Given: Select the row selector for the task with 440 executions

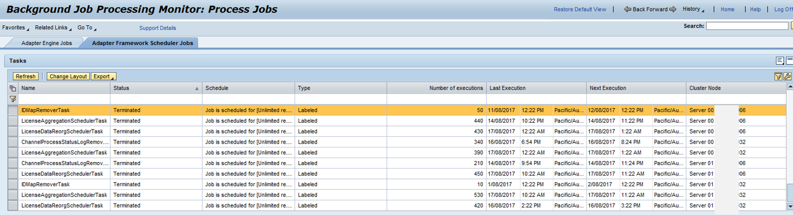Looking at the screenshot, I should 13,121.
